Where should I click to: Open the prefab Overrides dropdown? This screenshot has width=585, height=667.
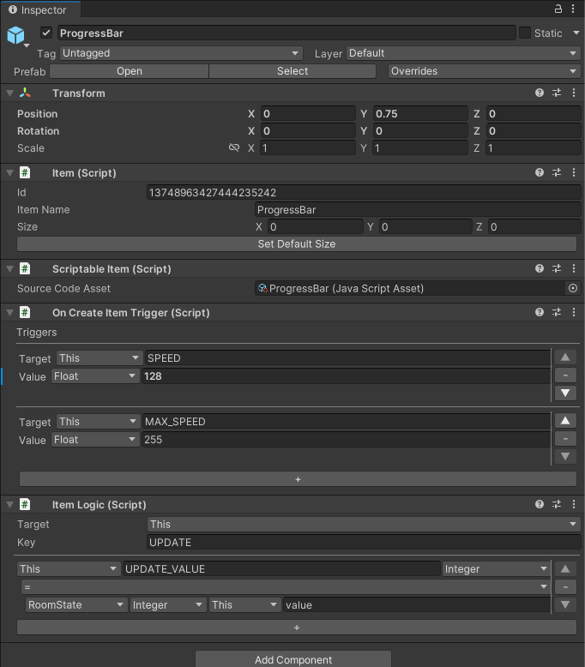point(484,71)
